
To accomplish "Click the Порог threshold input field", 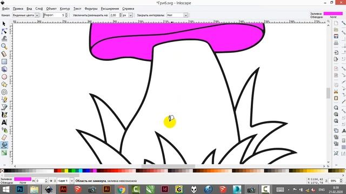I will 54,15.
